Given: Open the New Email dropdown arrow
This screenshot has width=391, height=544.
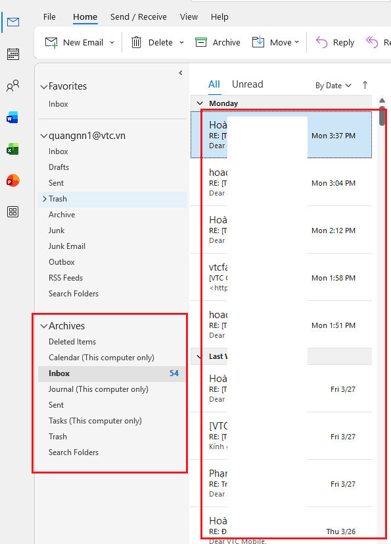Looking at the screenshot, I should [112, 42].
